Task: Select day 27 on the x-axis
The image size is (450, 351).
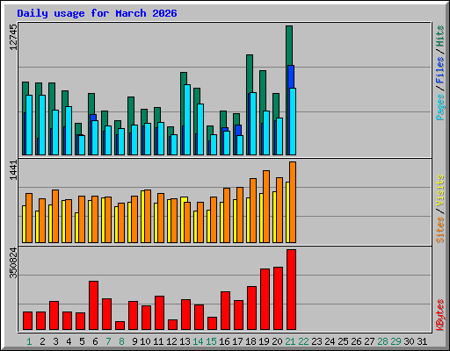Action: (369, 341)
